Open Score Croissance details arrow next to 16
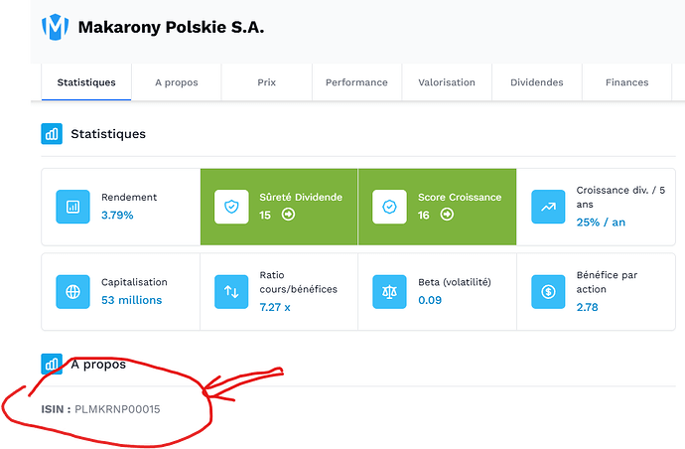685x449 pixels. (x=447, y=215)
